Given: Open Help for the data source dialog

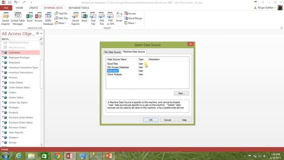Looking at the screenshot, I should click(184, 120).
